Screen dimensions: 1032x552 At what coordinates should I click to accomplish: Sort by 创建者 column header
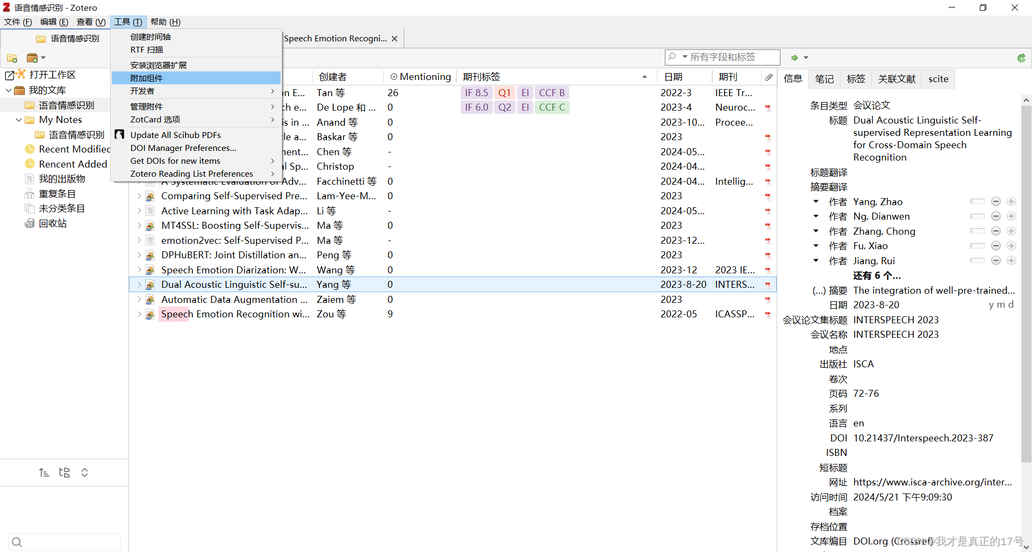(x=348, y=77)
